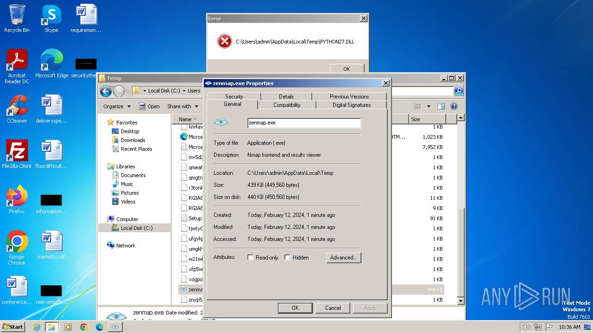The image size is (593, 333).
Task: Open markettv.rtf document on desktop
Action: 51,245
